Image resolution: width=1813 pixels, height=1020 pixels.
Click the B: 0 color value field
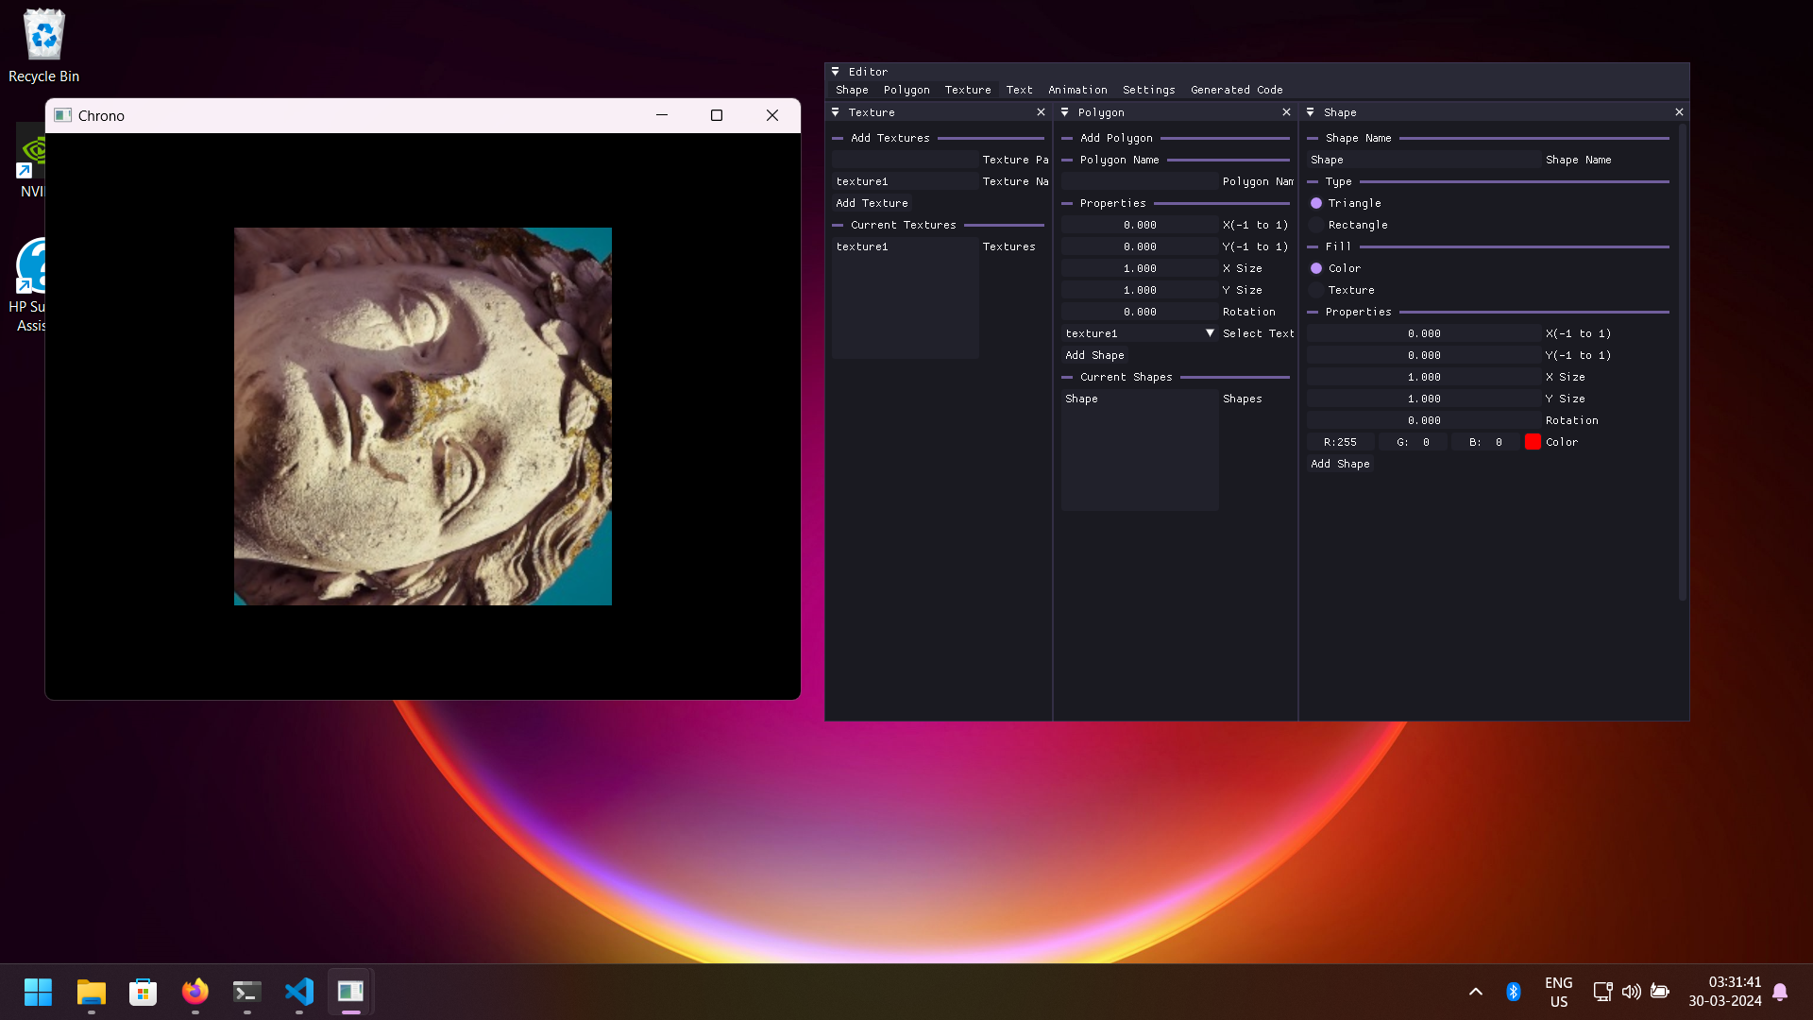[1486, 442]
